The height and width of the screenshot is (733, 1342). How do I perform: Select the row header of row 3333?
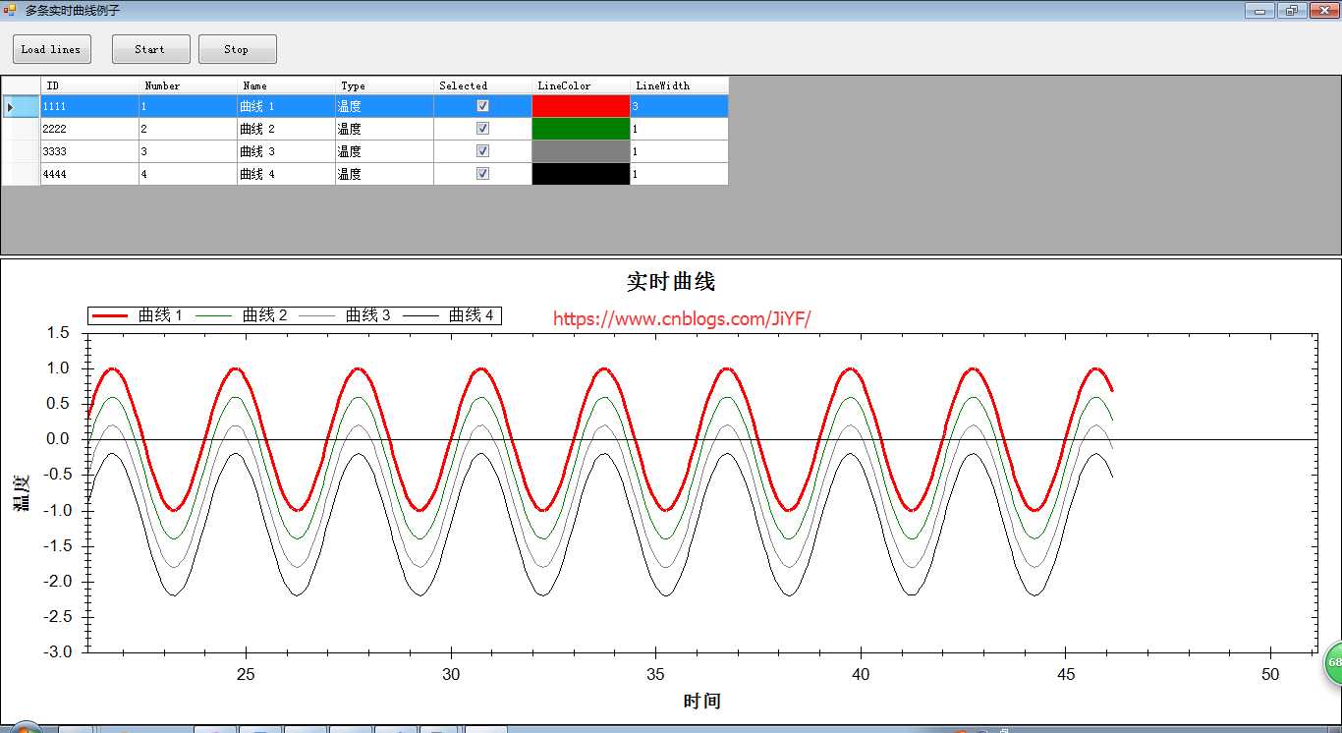[x=21, y=151]
